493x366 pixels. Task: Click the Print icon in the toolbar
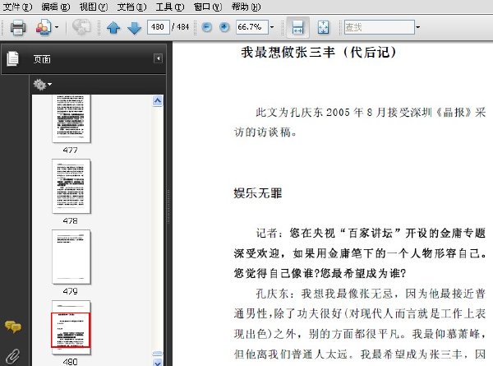click(x=18, y=27)
